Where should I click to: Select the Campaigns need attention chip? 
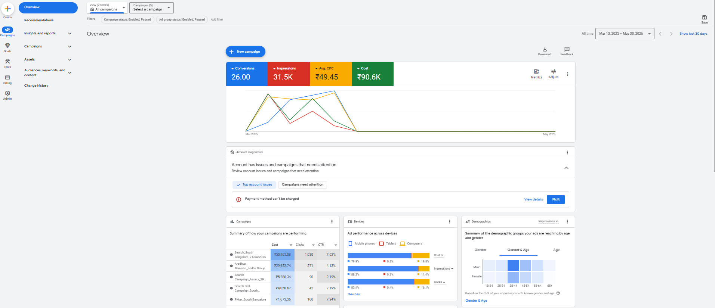[302, 185]
